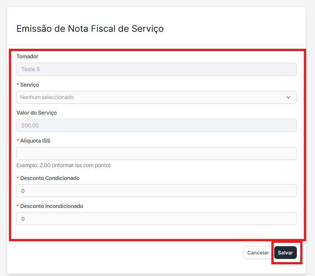The height and width of the screenshot is (276, 315).
Task: Open the Serviço dropdown list
Action: click(x=156, y=97)
